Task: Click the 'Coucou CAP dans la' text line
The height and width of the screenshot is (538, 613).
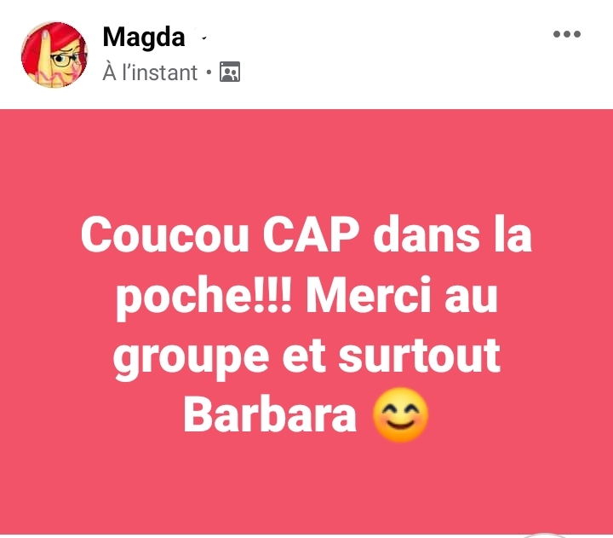Action: 306,234
